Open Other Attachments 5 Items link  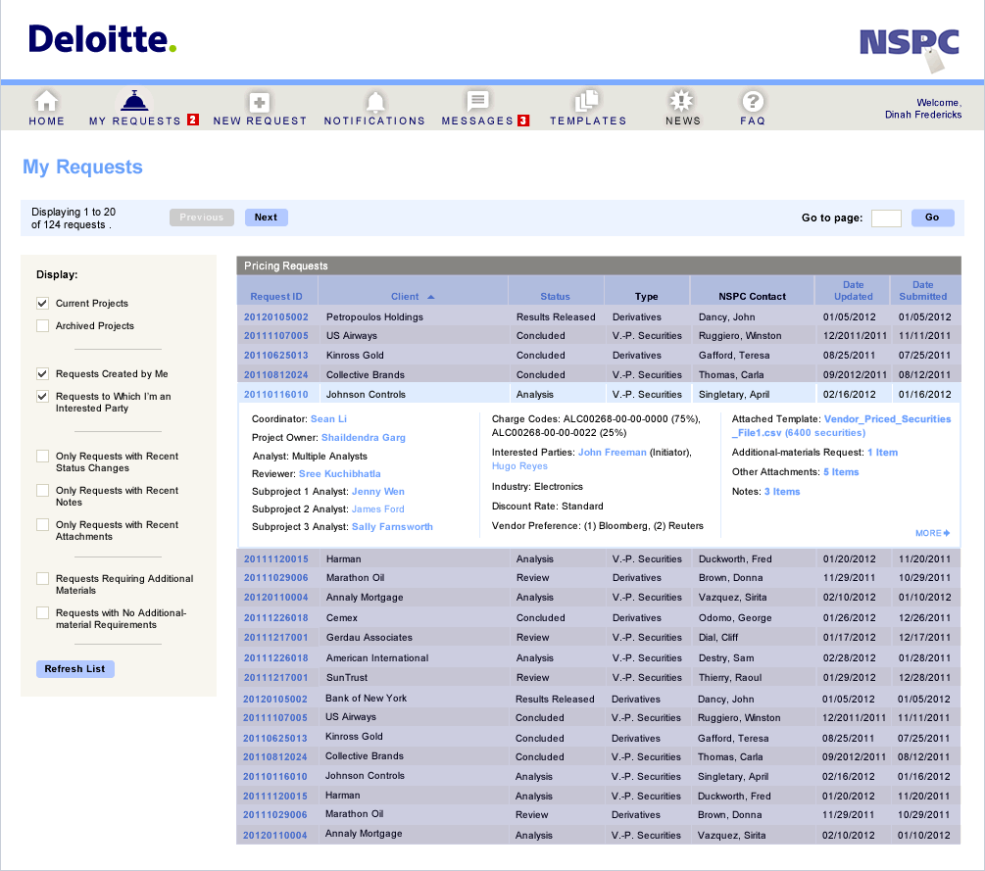(x=841, y=472)
